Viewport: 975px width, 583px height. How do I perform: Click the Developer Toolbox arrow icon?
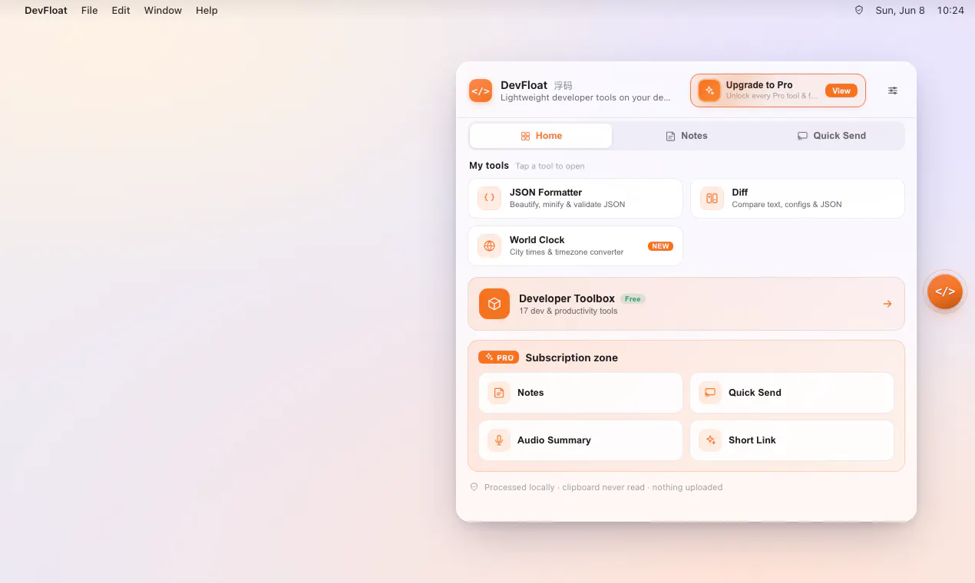(887, 304)
